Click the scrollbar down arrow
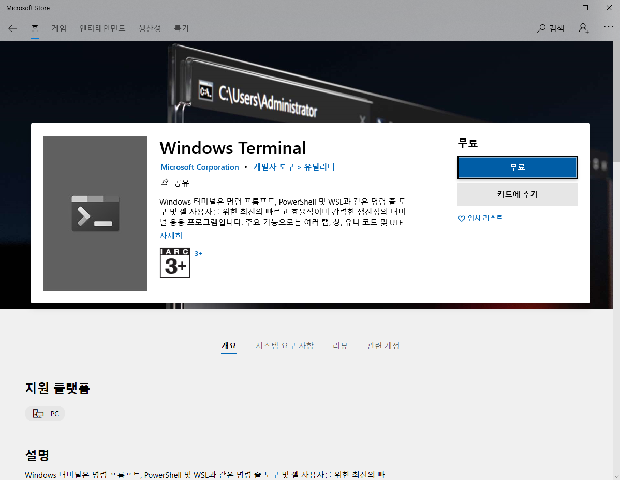The image size is (620, 480). coord(616,476)
